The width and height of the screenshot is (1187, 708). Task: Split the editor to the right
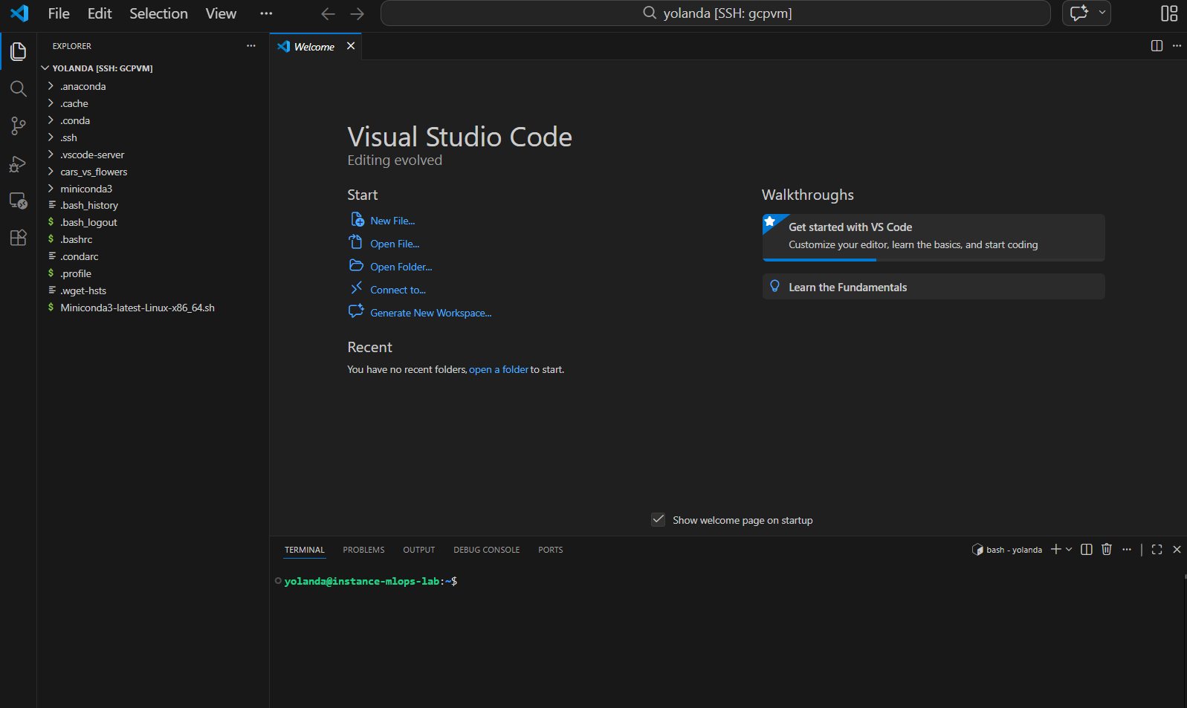point(1157,46)
